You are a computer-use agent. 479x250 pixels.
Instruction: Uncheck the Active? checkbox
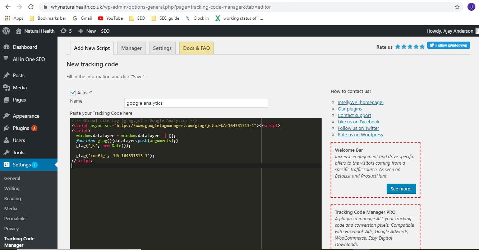pyautogui.click(x=73, y=92)
